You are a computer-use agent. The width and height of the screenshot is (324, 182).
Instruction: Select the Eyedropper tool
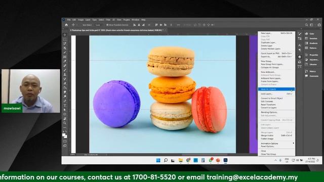(65, 61)
